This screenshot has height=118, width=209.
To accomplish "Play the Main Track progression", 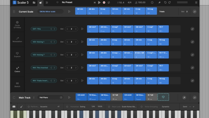I will pyautogui.click(x=69, y=98).
